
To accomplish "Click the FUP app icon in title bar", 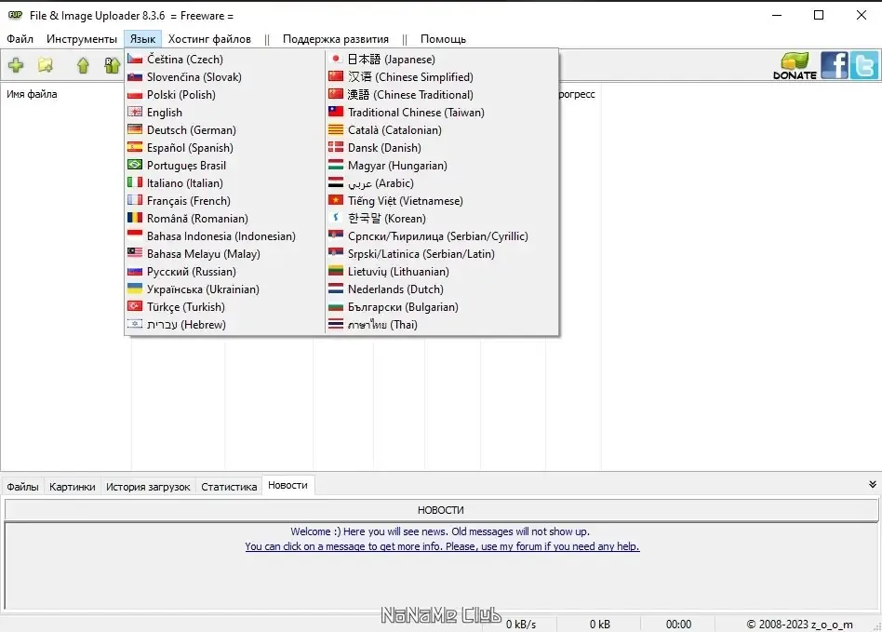I will (x=15, y=15).
